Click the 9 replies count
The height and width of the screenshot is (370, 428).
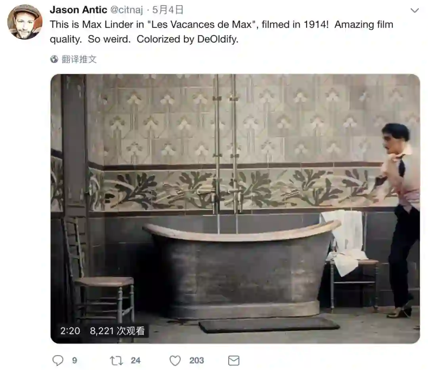click(x=75, y=360)
